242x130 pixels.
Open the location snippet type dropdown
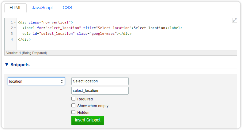(x=36, y=81)
